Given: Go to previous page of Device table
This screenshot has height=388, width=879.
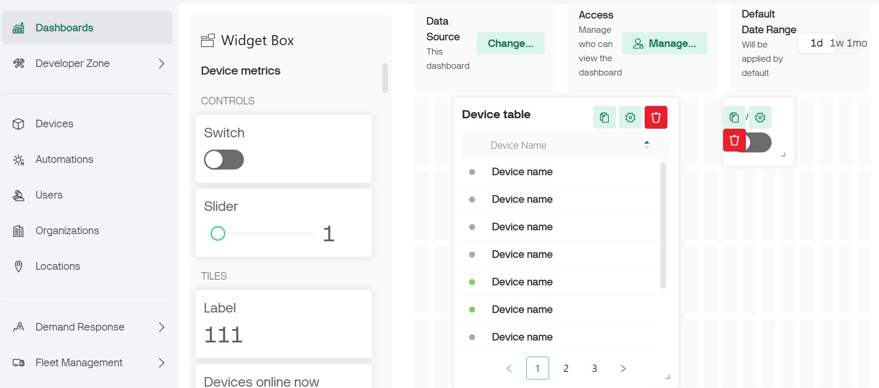Looking at the screenshot, I should 509,368.
